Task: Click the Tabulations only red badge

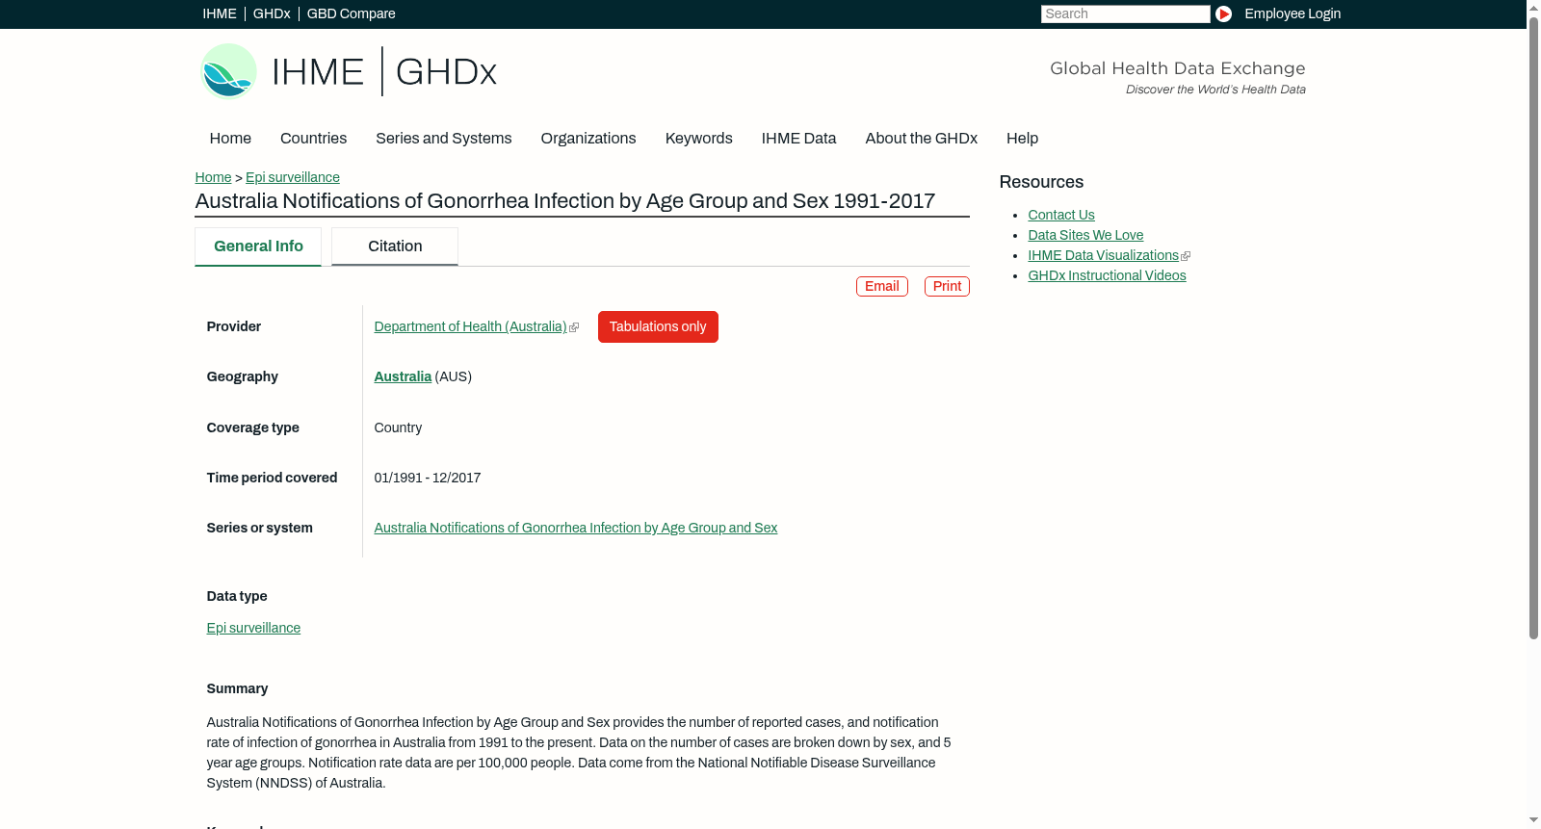Action: tap(658, 326)
